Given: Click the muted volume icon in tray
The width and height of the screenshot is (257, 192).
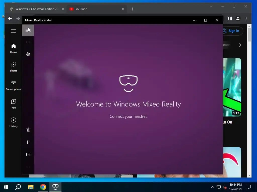Looking at the screenshot, I should point(225,187).
